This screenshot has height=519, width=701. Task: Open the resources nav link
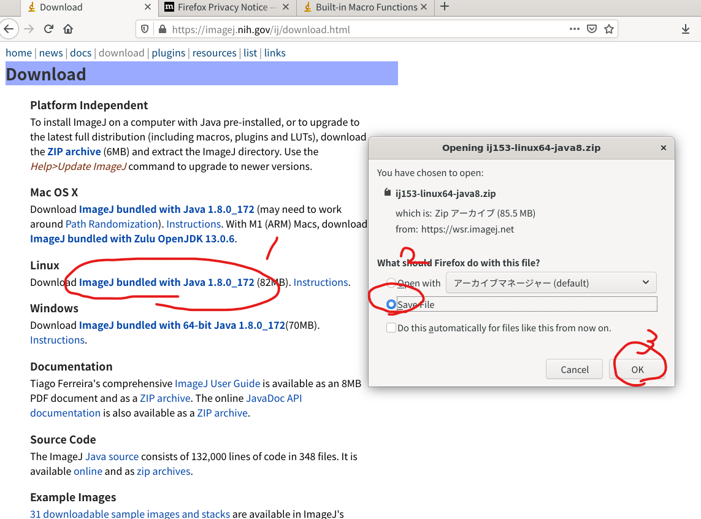point(214,53)
